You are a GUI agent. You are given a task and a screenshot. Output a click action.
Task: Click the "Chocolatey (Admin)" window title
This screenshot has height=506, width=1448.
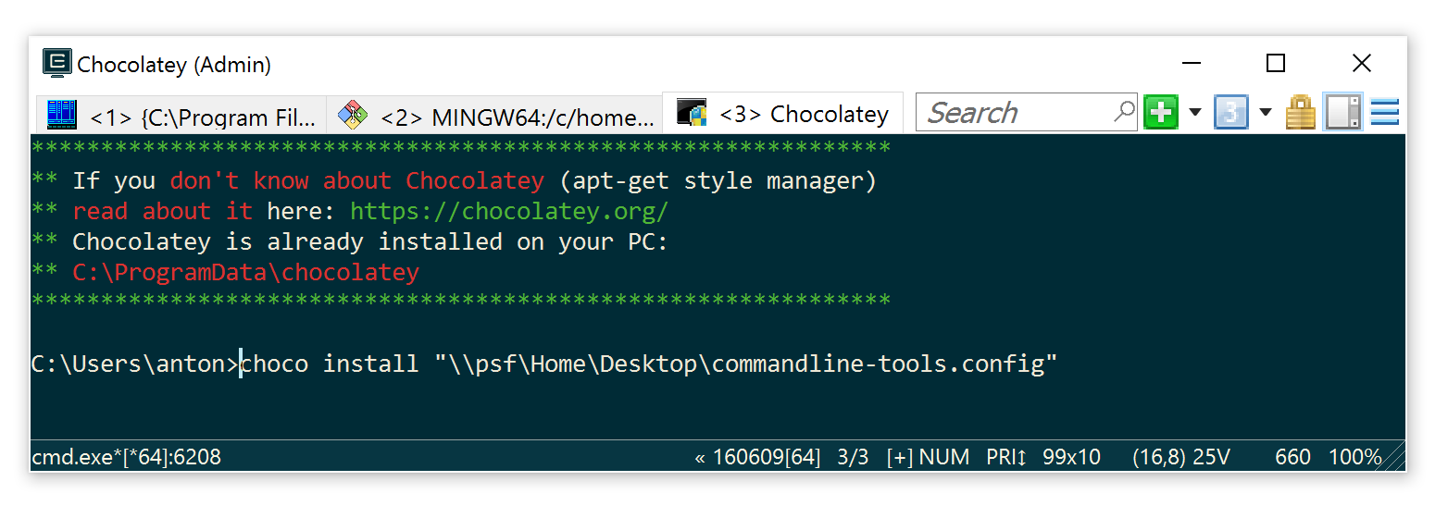(174, 65)
